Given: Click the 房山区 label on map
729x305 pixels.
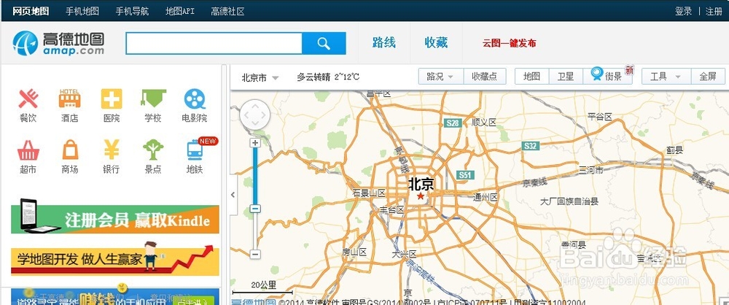Looking at the screenshot, I should coord(354,252).
